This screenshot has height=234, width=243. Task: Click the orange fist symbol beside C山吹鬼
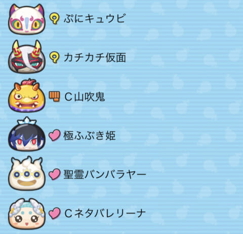54,97
